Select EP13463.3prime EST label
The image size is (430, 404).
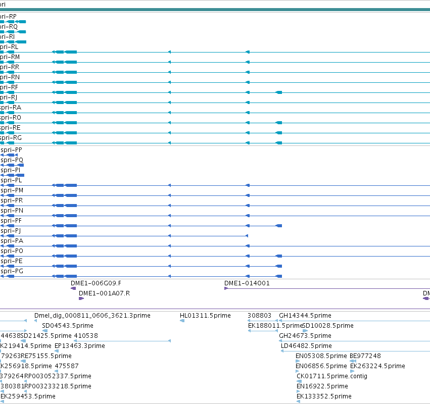tap(80, 346)
